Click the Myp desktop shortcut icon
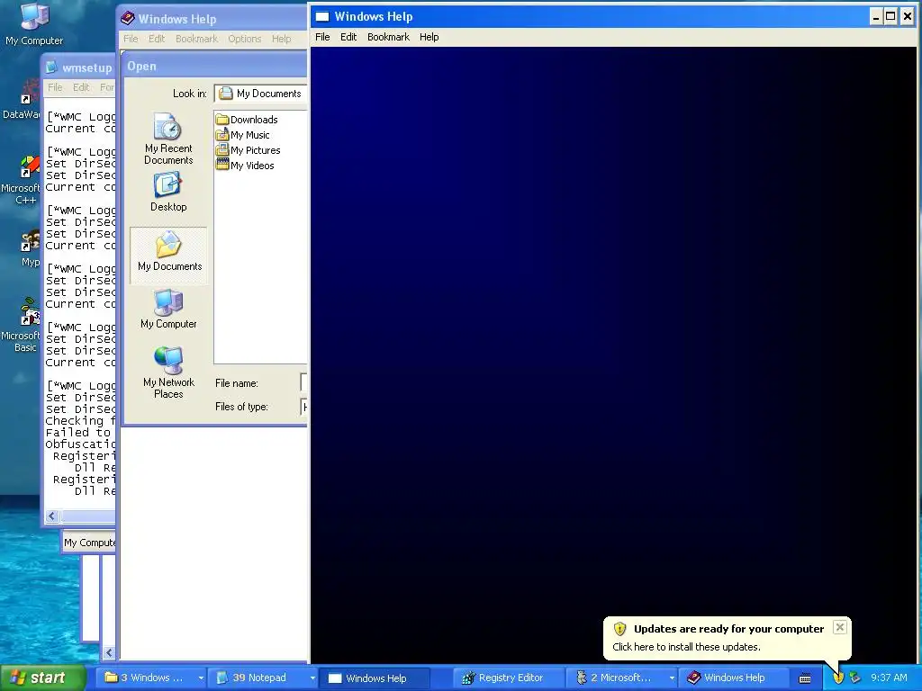922x691 pixels. coord(30,249)
